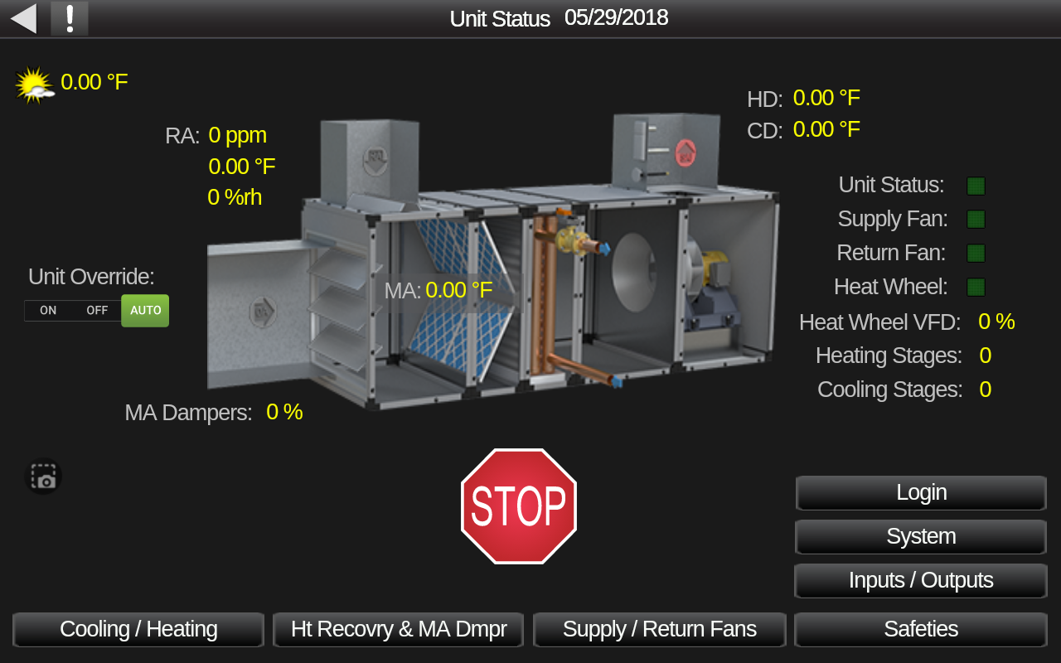Image resolution: width=1061 pixels, height=663 pixels.
Task: Set Unit Override to ON
Action: 48,311
